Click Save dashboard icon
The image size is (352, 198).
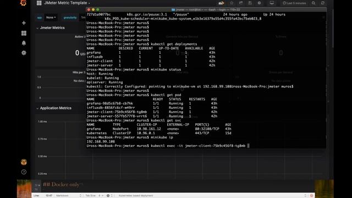coord(250,3)
